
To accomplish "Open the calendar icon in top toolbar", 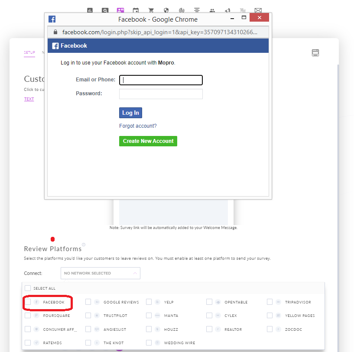I will click(136, 10).
